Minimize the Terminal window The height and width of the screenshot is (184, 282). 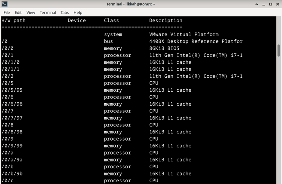264,4
